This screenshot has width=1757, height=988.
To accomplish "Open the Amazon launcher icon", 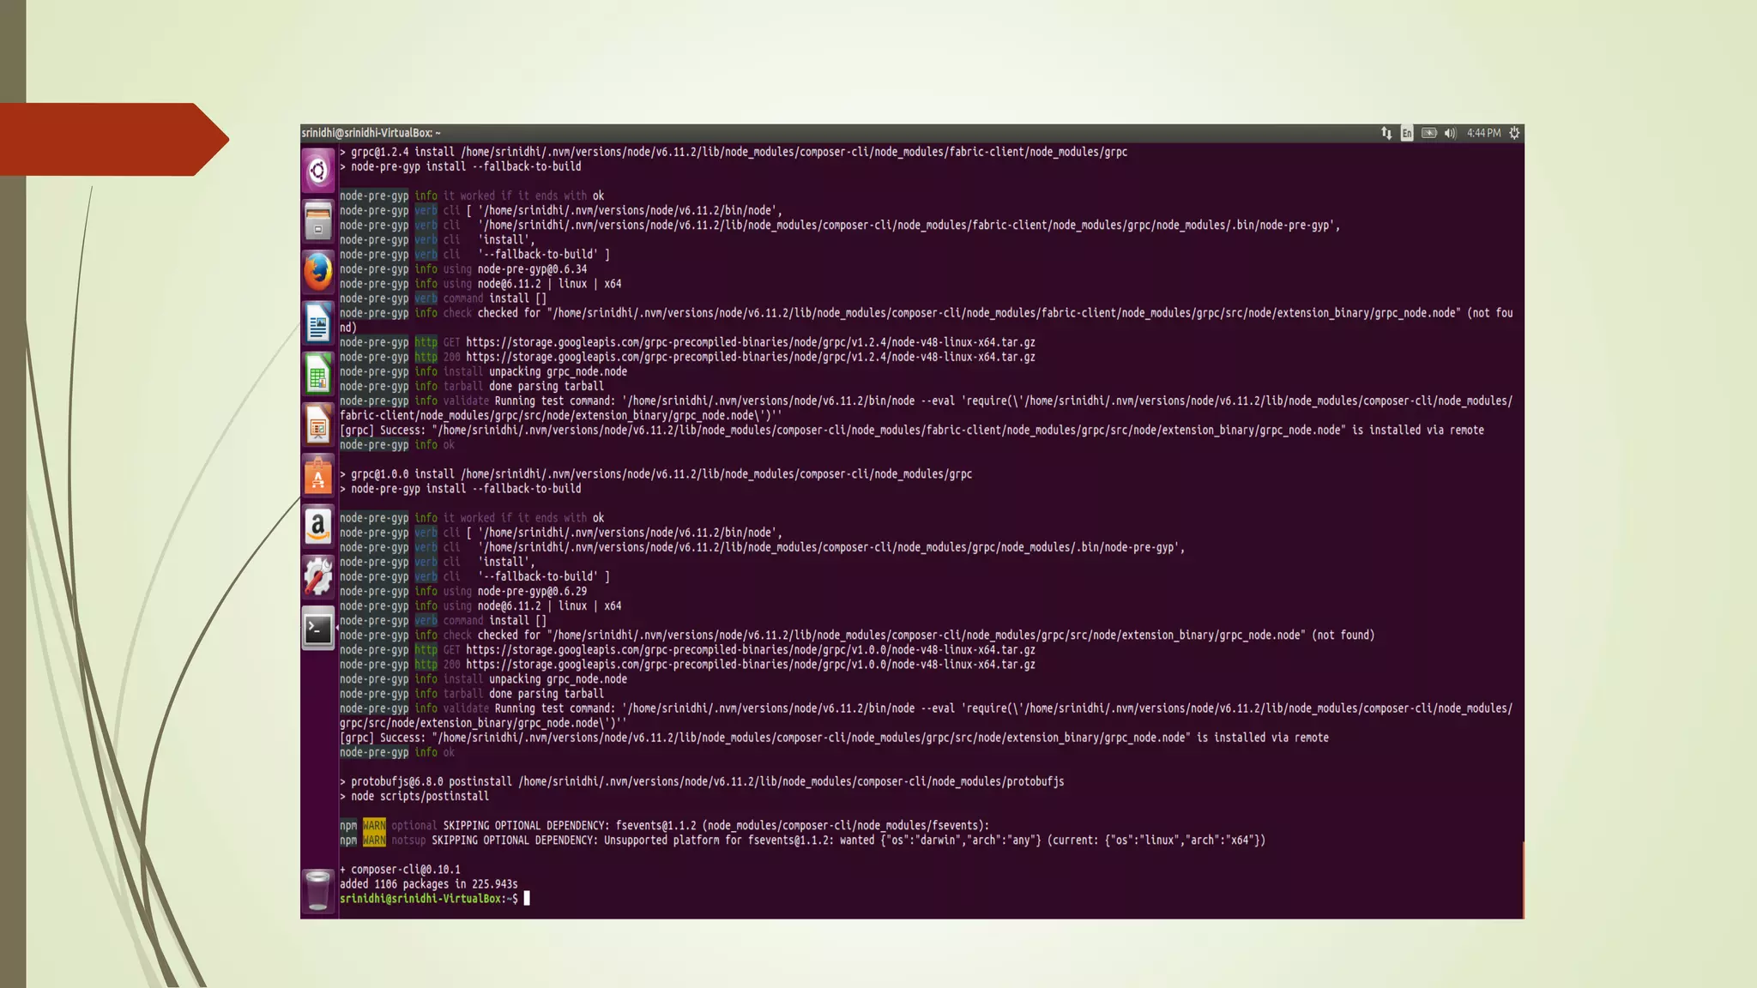I will click(318, 526).
